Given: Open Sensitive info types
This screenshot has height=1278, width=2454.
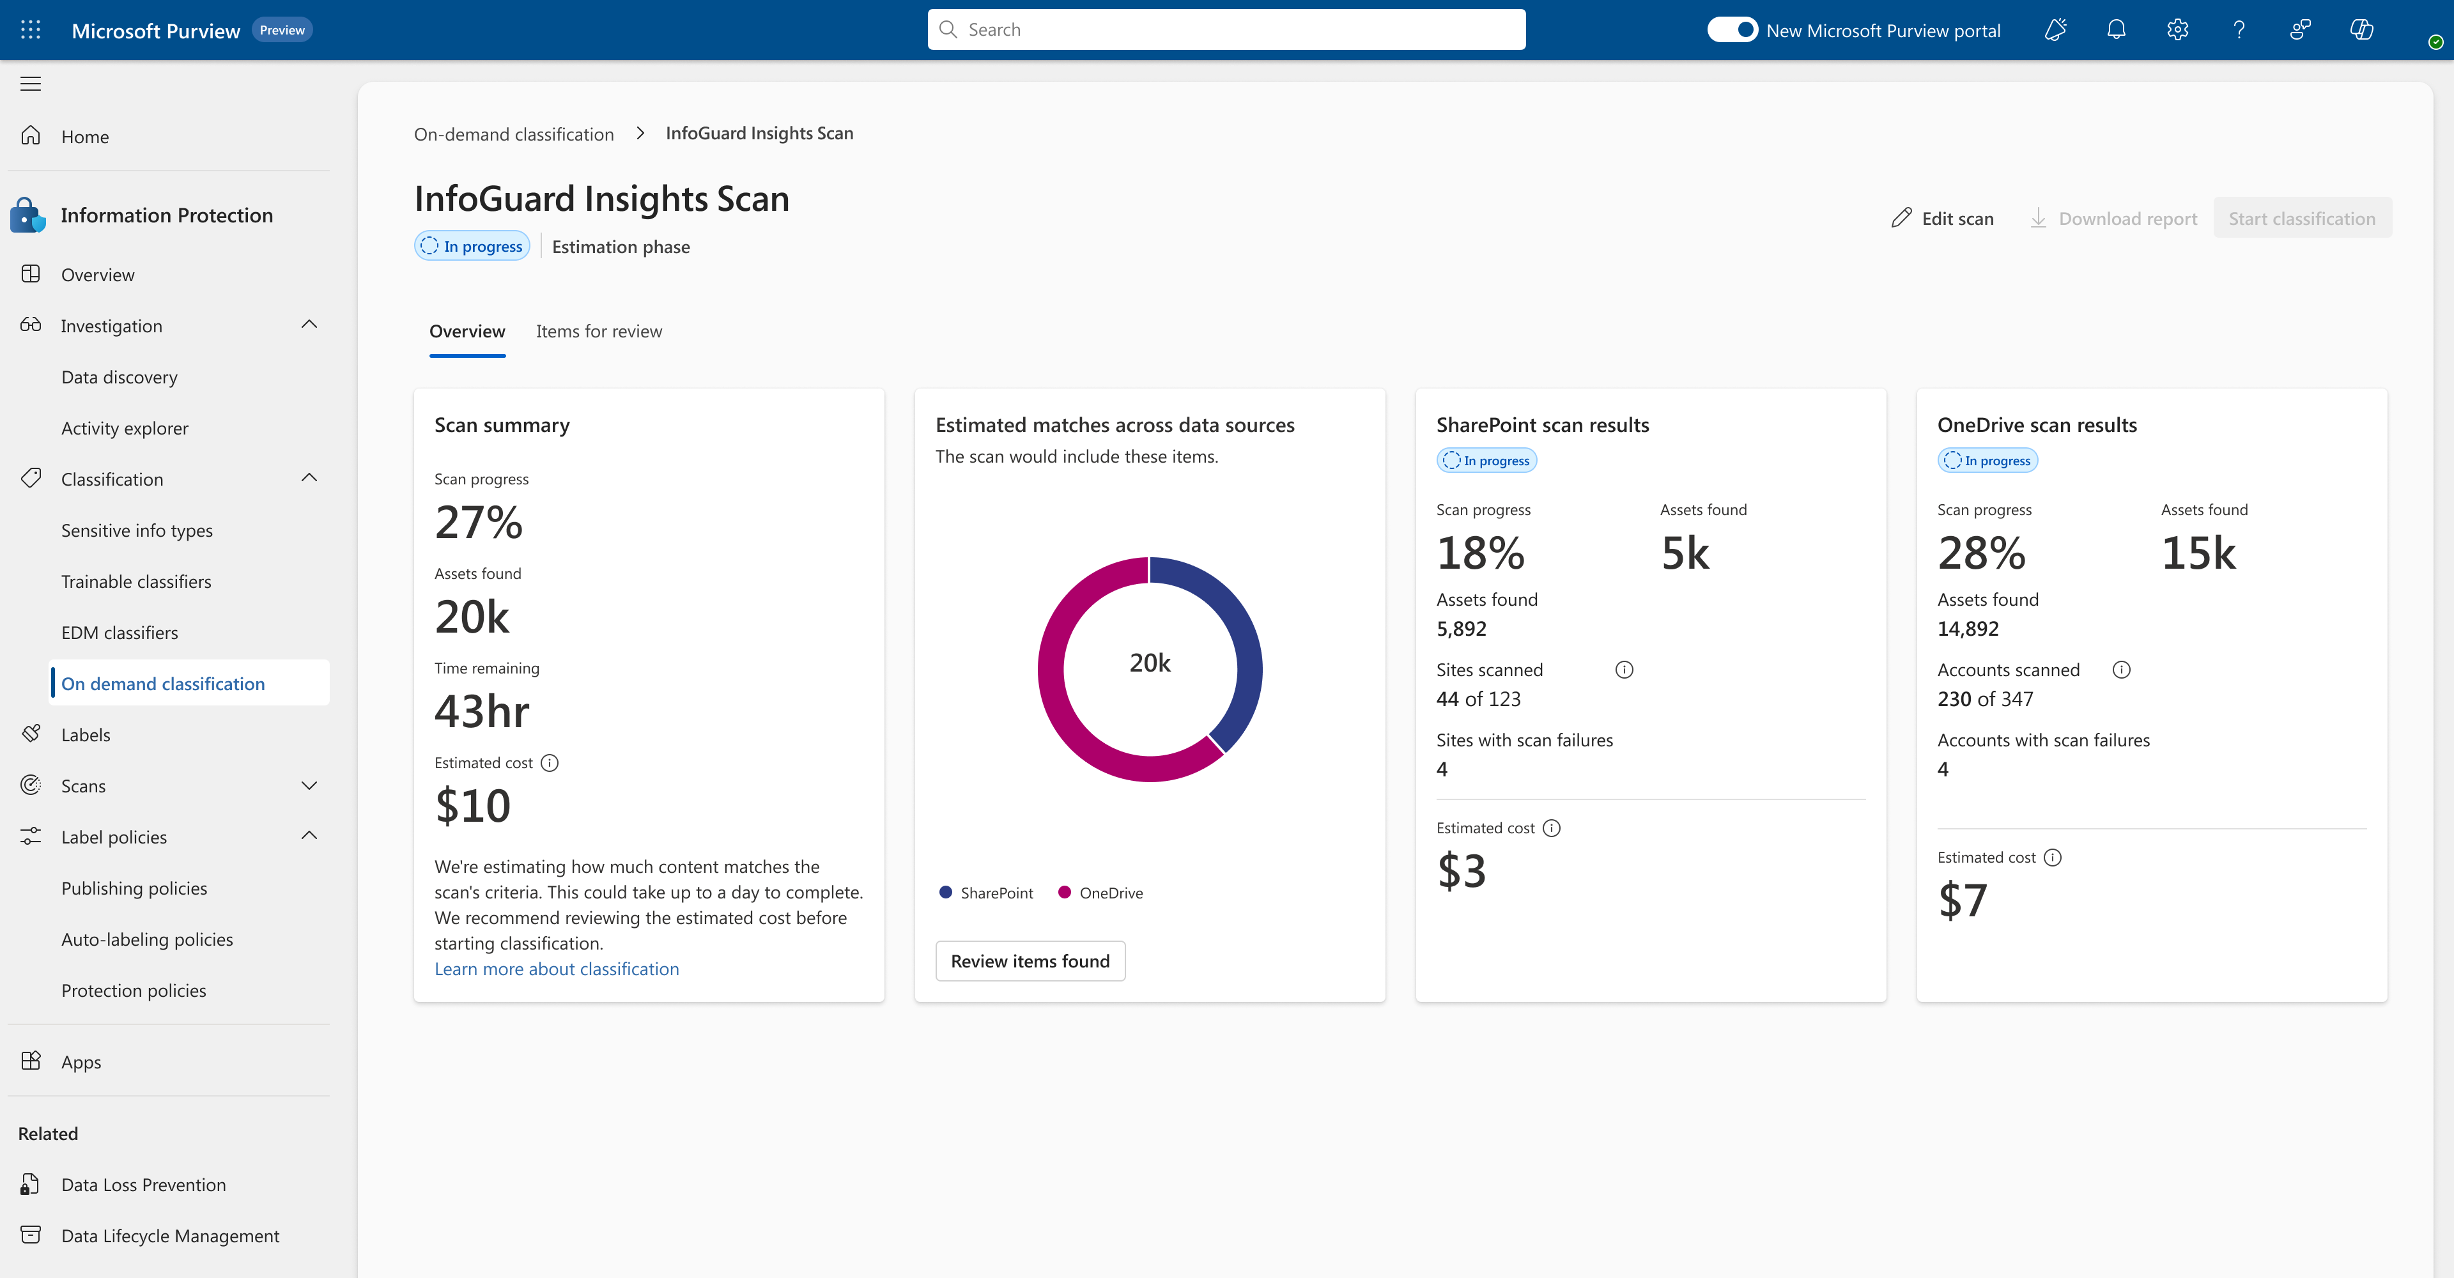Looking at the screenshot, I should [x=137, y=530].
